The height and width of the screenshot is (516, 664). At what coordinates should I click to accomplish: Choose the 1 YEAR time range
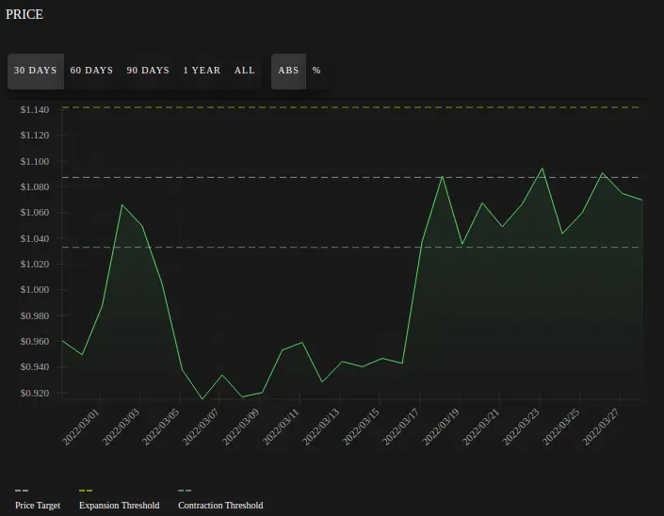202,72
